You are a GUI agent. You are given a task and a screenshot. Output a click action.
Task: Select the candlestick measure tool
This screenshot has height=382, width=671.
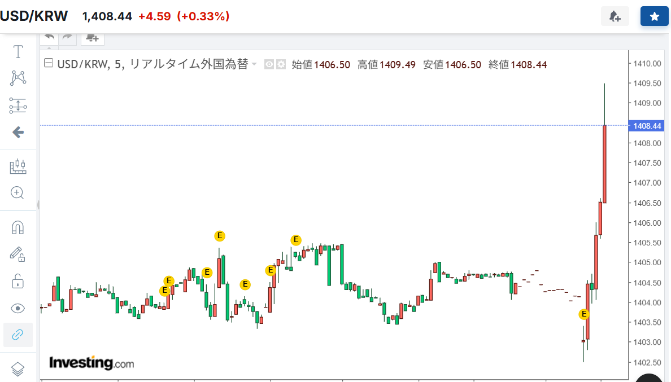18,166
